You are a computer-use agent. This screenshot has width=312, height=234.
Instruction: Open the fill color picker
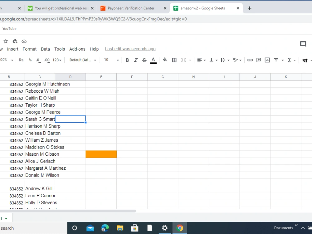coord(165,60)
